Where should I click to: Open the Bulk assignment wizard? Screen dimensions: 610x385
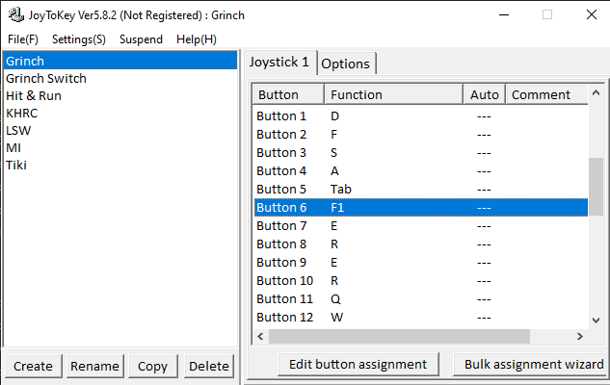pyautogui.click(x=531, y=365)
